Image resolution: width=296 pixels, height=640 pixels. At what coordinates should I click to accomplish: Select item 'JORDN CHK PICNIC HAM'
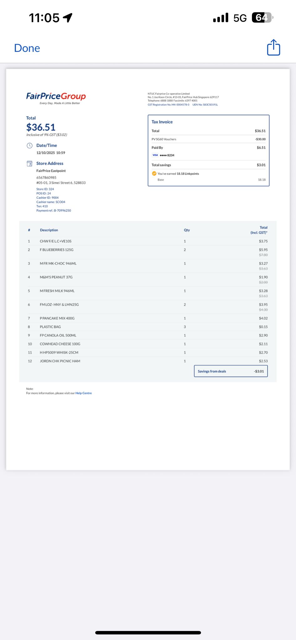pos(60,361)
